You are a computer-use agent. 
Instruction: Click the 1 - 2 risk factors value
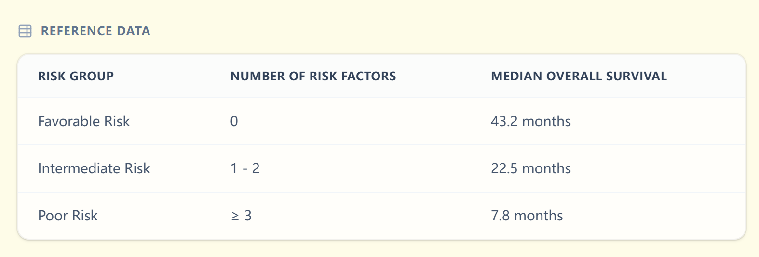tap(245, 168)
